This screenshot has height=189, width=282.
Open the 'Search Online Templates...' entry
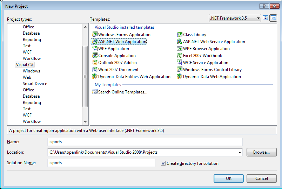[123, 92]
